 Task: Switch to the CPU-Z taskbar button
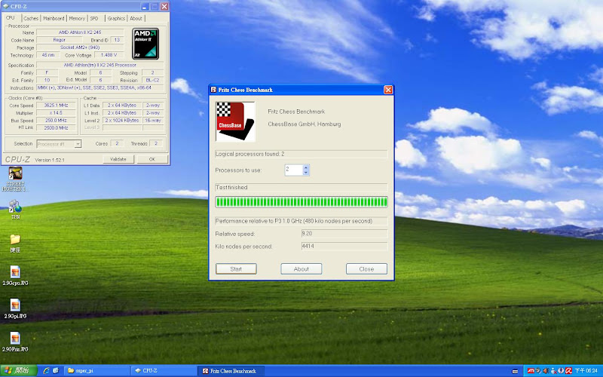164,371
